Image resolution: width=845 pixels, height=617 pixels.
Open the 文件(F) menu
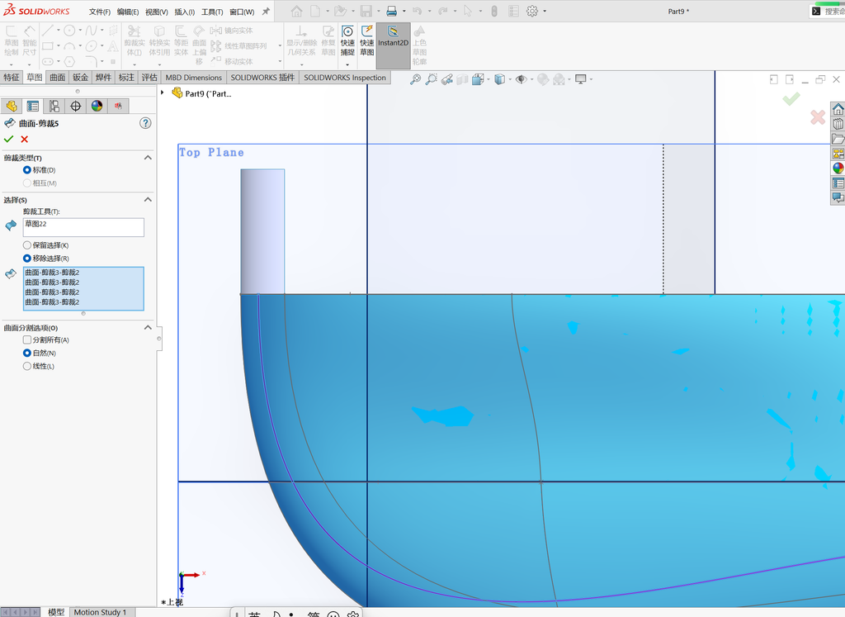pyautogui.click(x=100, y=12)
